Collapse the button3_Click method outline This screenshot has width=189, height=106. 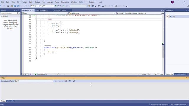coord(35,47)
